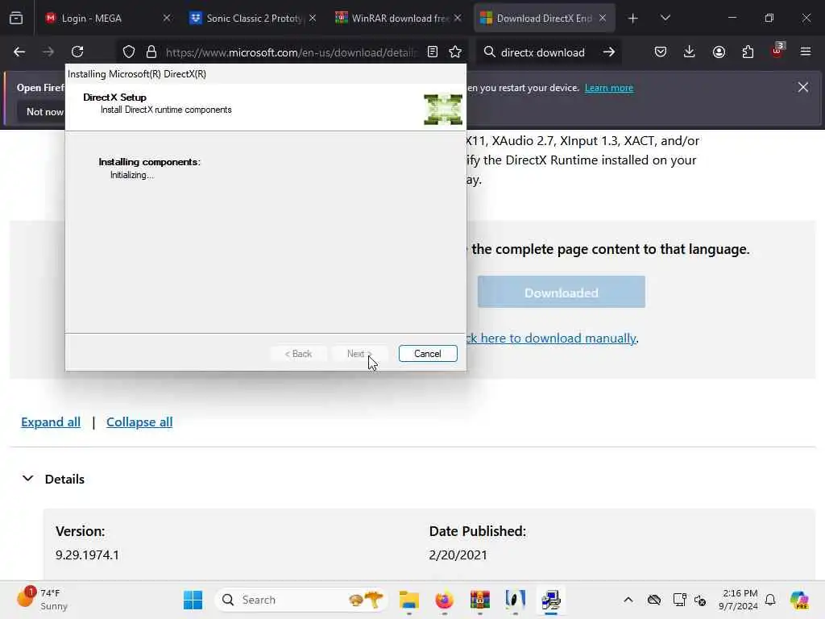The width and height of the screenshot is (825, 619).
Task: Click the Downloaded button
Action: [x=561, y=292]
